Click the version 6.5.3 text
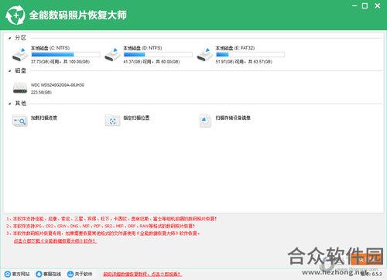 [x=372, y=274]
